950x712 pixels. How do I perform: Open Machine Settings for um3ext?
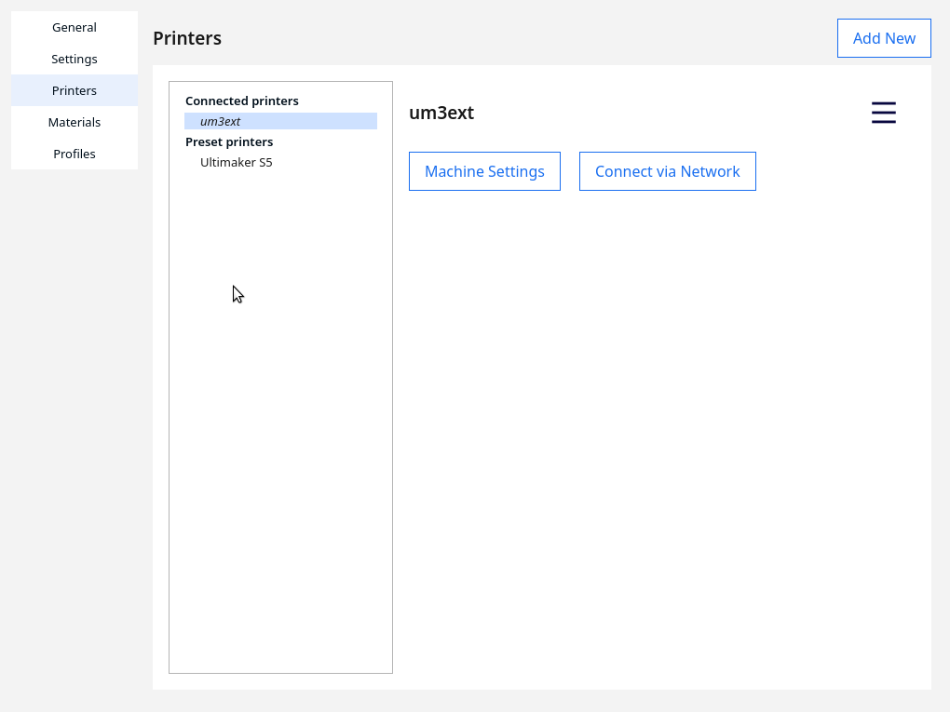pyautogui.click(x=484, y=171)
